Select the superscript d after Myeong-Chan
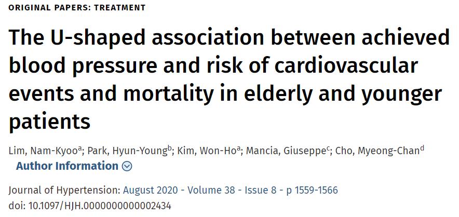Screen dimensions: 459x217 click(x=422, y=149)
